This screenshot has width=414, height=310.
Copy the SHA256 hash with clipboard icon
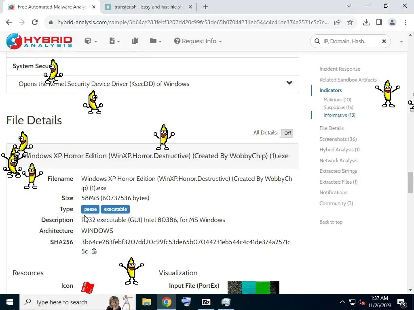[x=94, y=251]
